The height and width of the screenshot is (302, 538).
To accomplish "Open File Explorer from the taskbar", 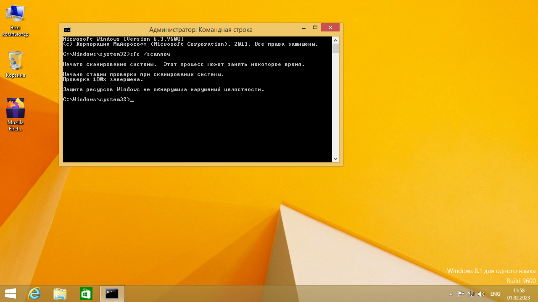I will [x=60, y=294].
